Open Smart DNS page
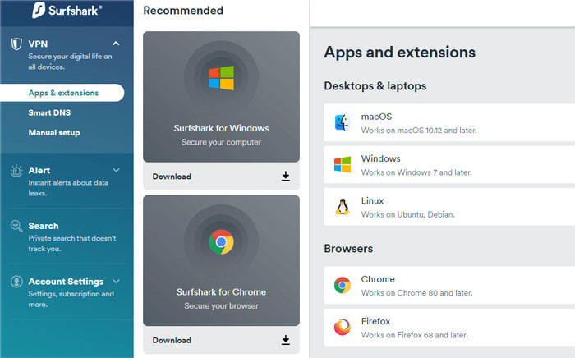Viewport: 575px width, 358px height. 49,112
